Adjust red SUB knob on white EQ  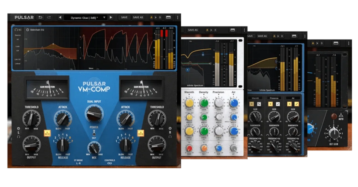coord(189,148)
